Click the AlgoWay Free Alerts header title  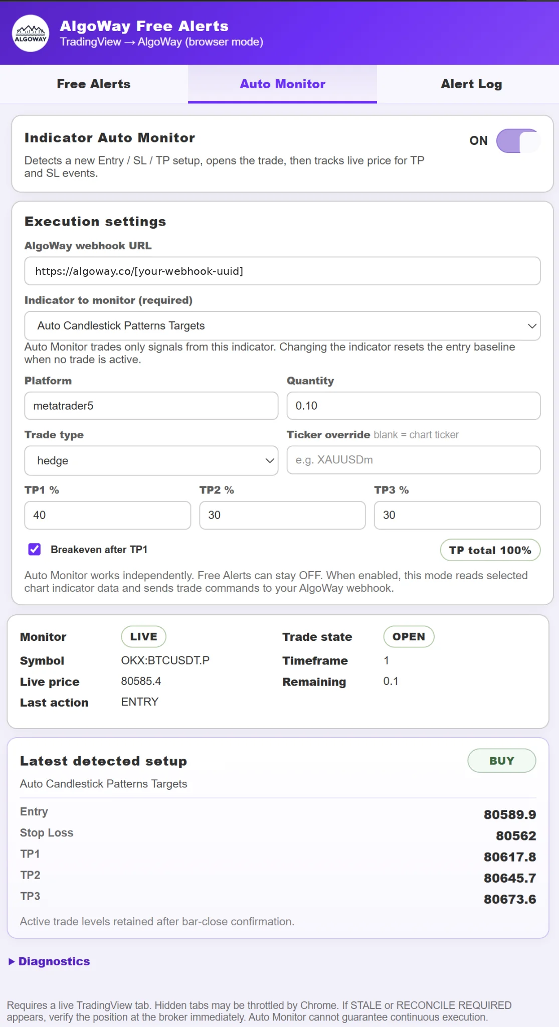(x=144, y=26)
